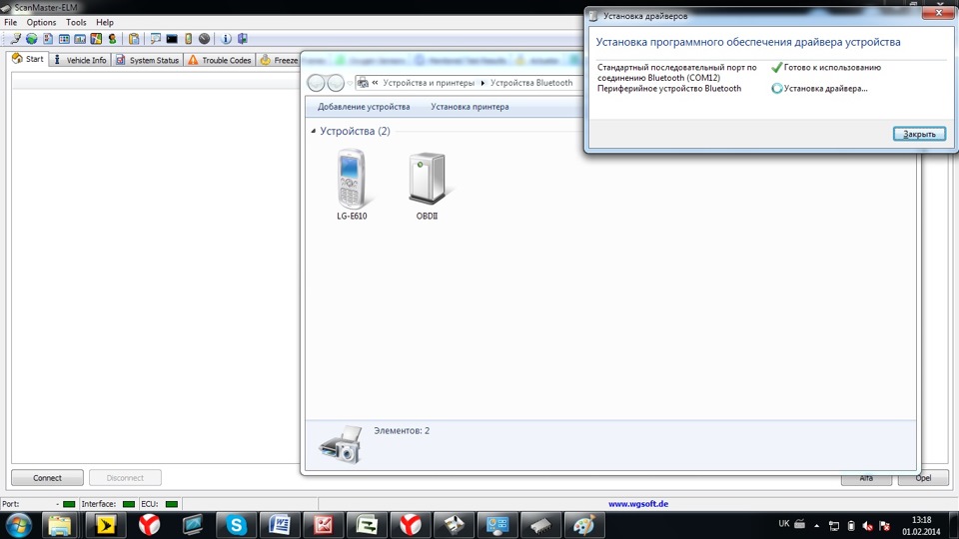This screenshot has height=539, width=959.
Task: Open Microsoft Word from the taskbar
Action: tap(280, 525)
